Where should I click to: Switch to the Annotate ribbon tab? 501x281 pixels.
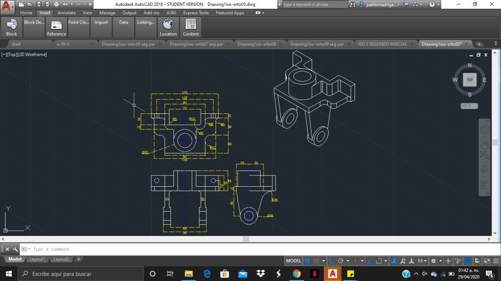click(67, 13)
